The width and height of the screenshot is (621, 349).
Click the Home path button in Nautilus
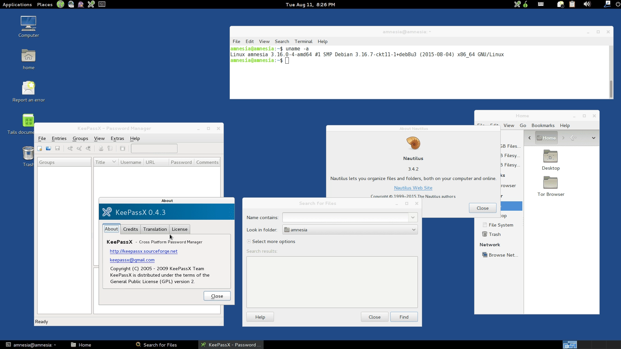click(546, 138)
